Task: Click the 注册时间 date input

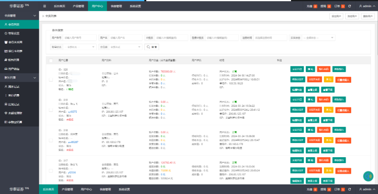Action: (x=270, y=38)
